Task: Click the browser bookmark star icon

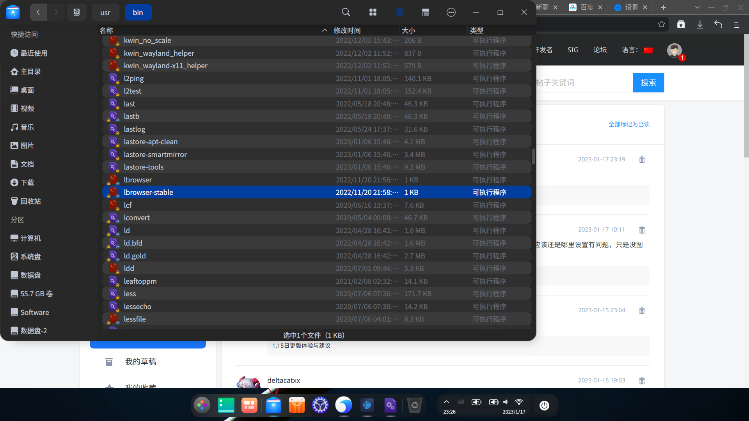Action: 662,24
